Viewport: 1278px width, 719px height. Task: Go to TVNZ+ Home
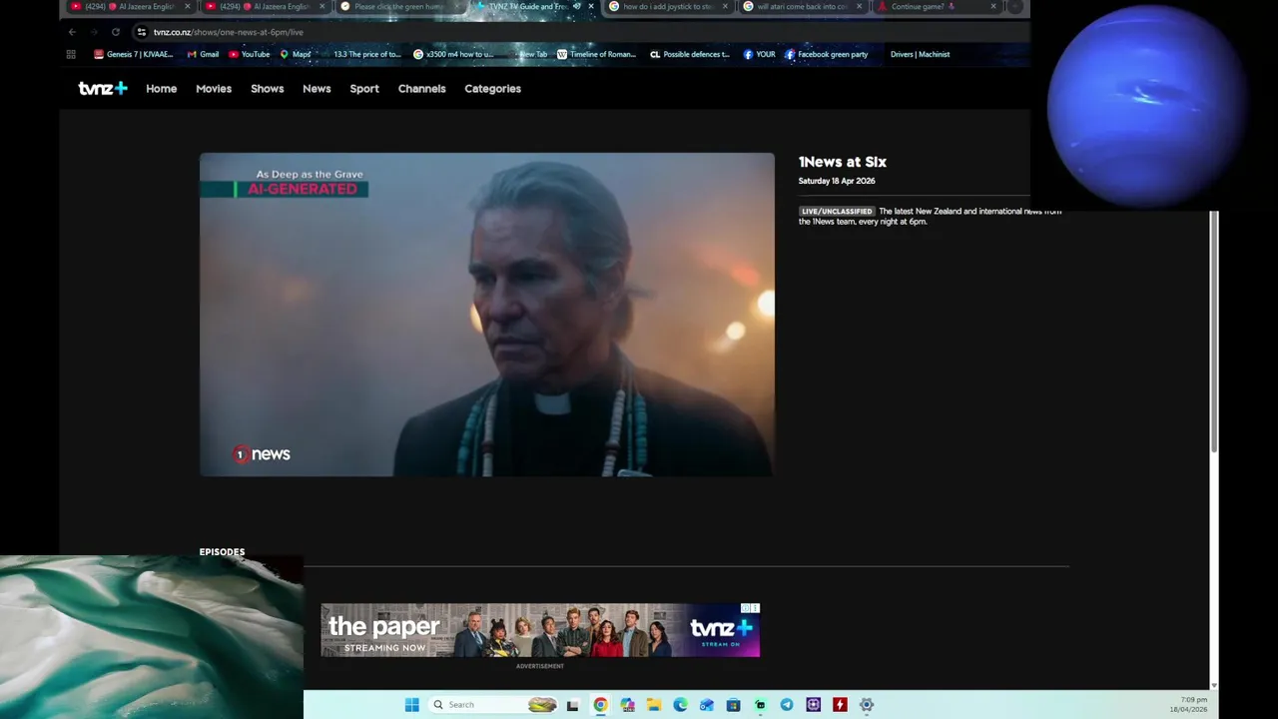click(161, 89)
